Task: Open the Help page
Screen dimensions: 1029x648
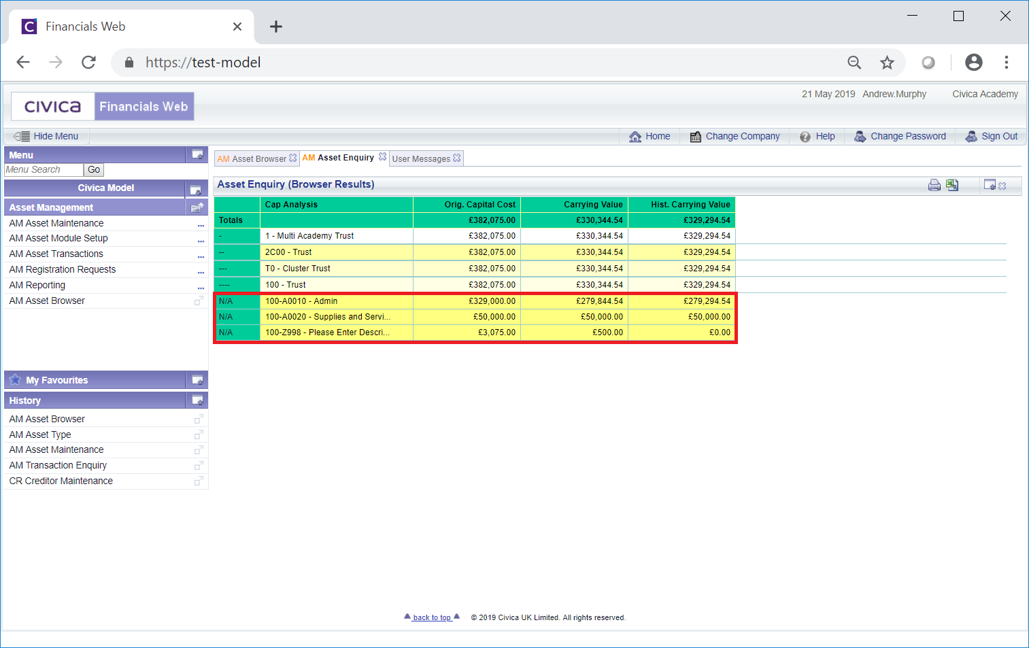Action: tap(817, 136)
